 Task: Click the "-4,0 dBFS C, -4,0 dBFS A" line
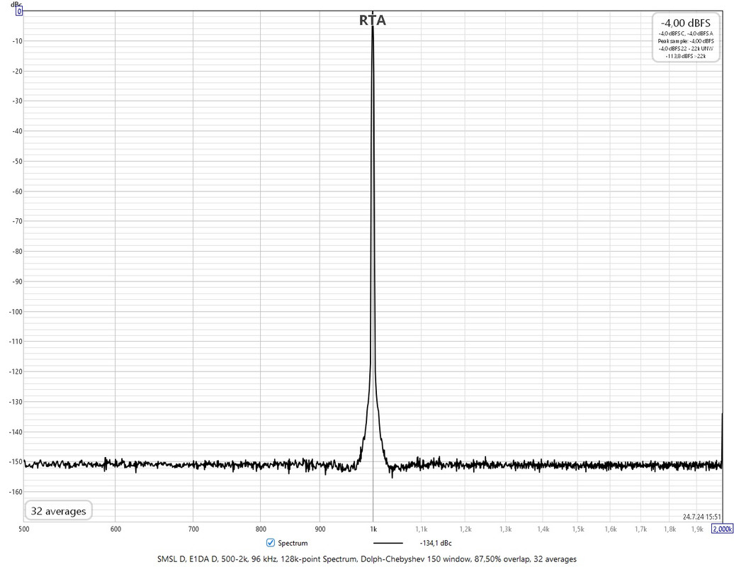685,34
